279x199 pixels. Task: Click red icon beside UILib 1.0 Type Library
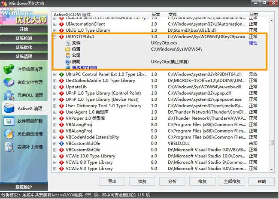pyautogui.click(x=61, y=30)
